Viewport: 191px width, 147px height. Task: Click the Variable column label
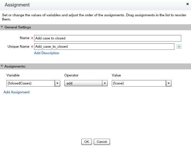point(13,75)
